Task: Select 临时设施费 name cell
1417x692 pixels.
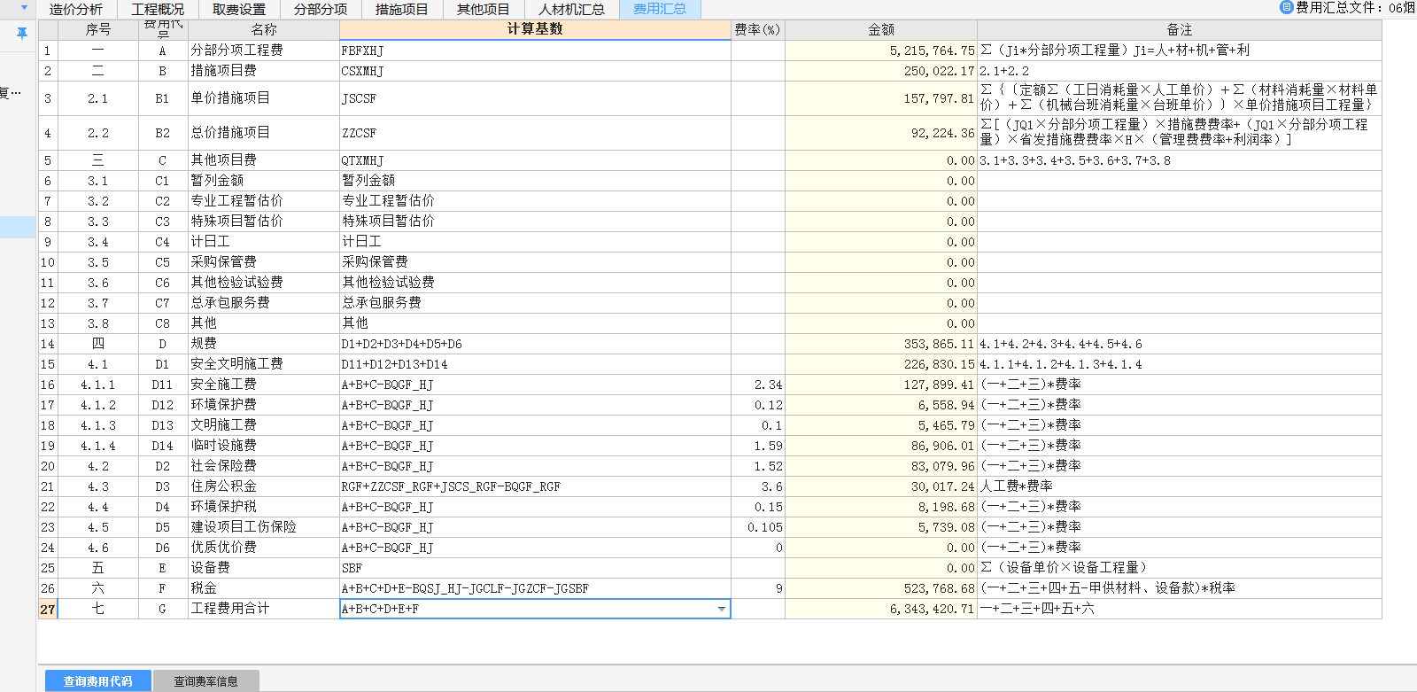Action: [264, 446]
